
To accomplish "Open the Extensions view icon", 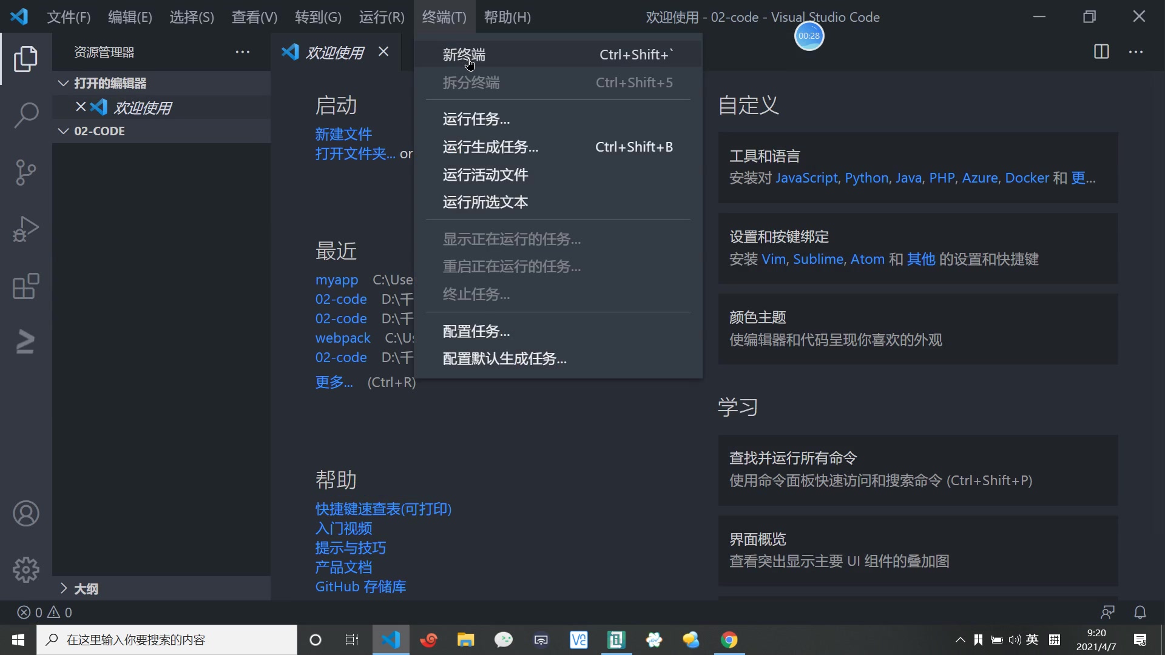I will click(x=25, y=286).
